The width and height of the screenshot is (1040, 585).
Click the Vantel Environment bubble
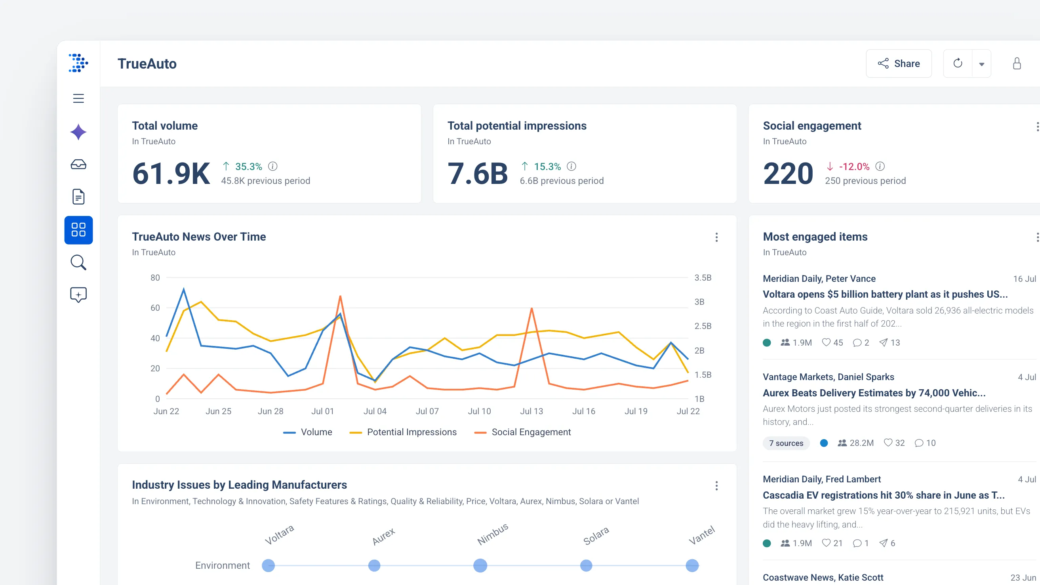click(x=692, y=566)
